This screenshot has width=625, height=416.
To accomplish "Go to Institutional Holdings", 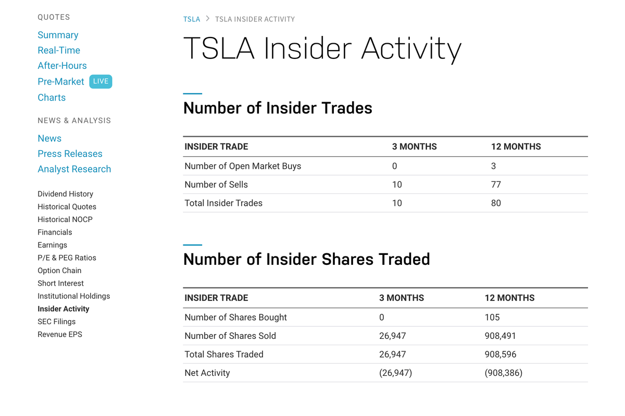I will (x=73, y=296).
